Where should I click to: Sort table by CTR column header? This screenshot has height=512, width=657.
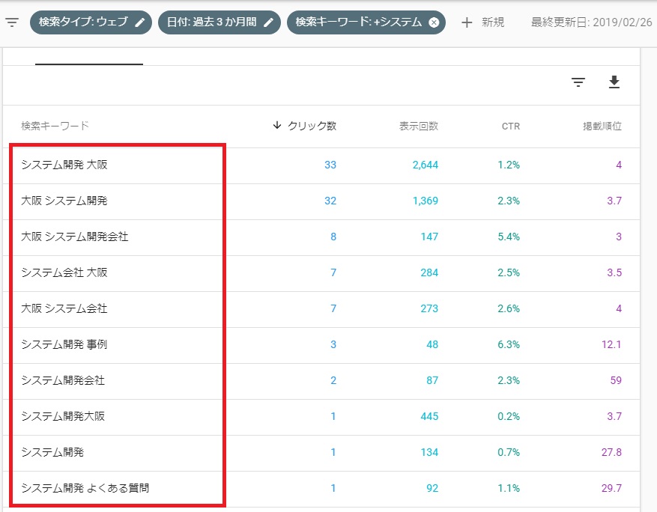pyautogui.click(x=510, y=127)
